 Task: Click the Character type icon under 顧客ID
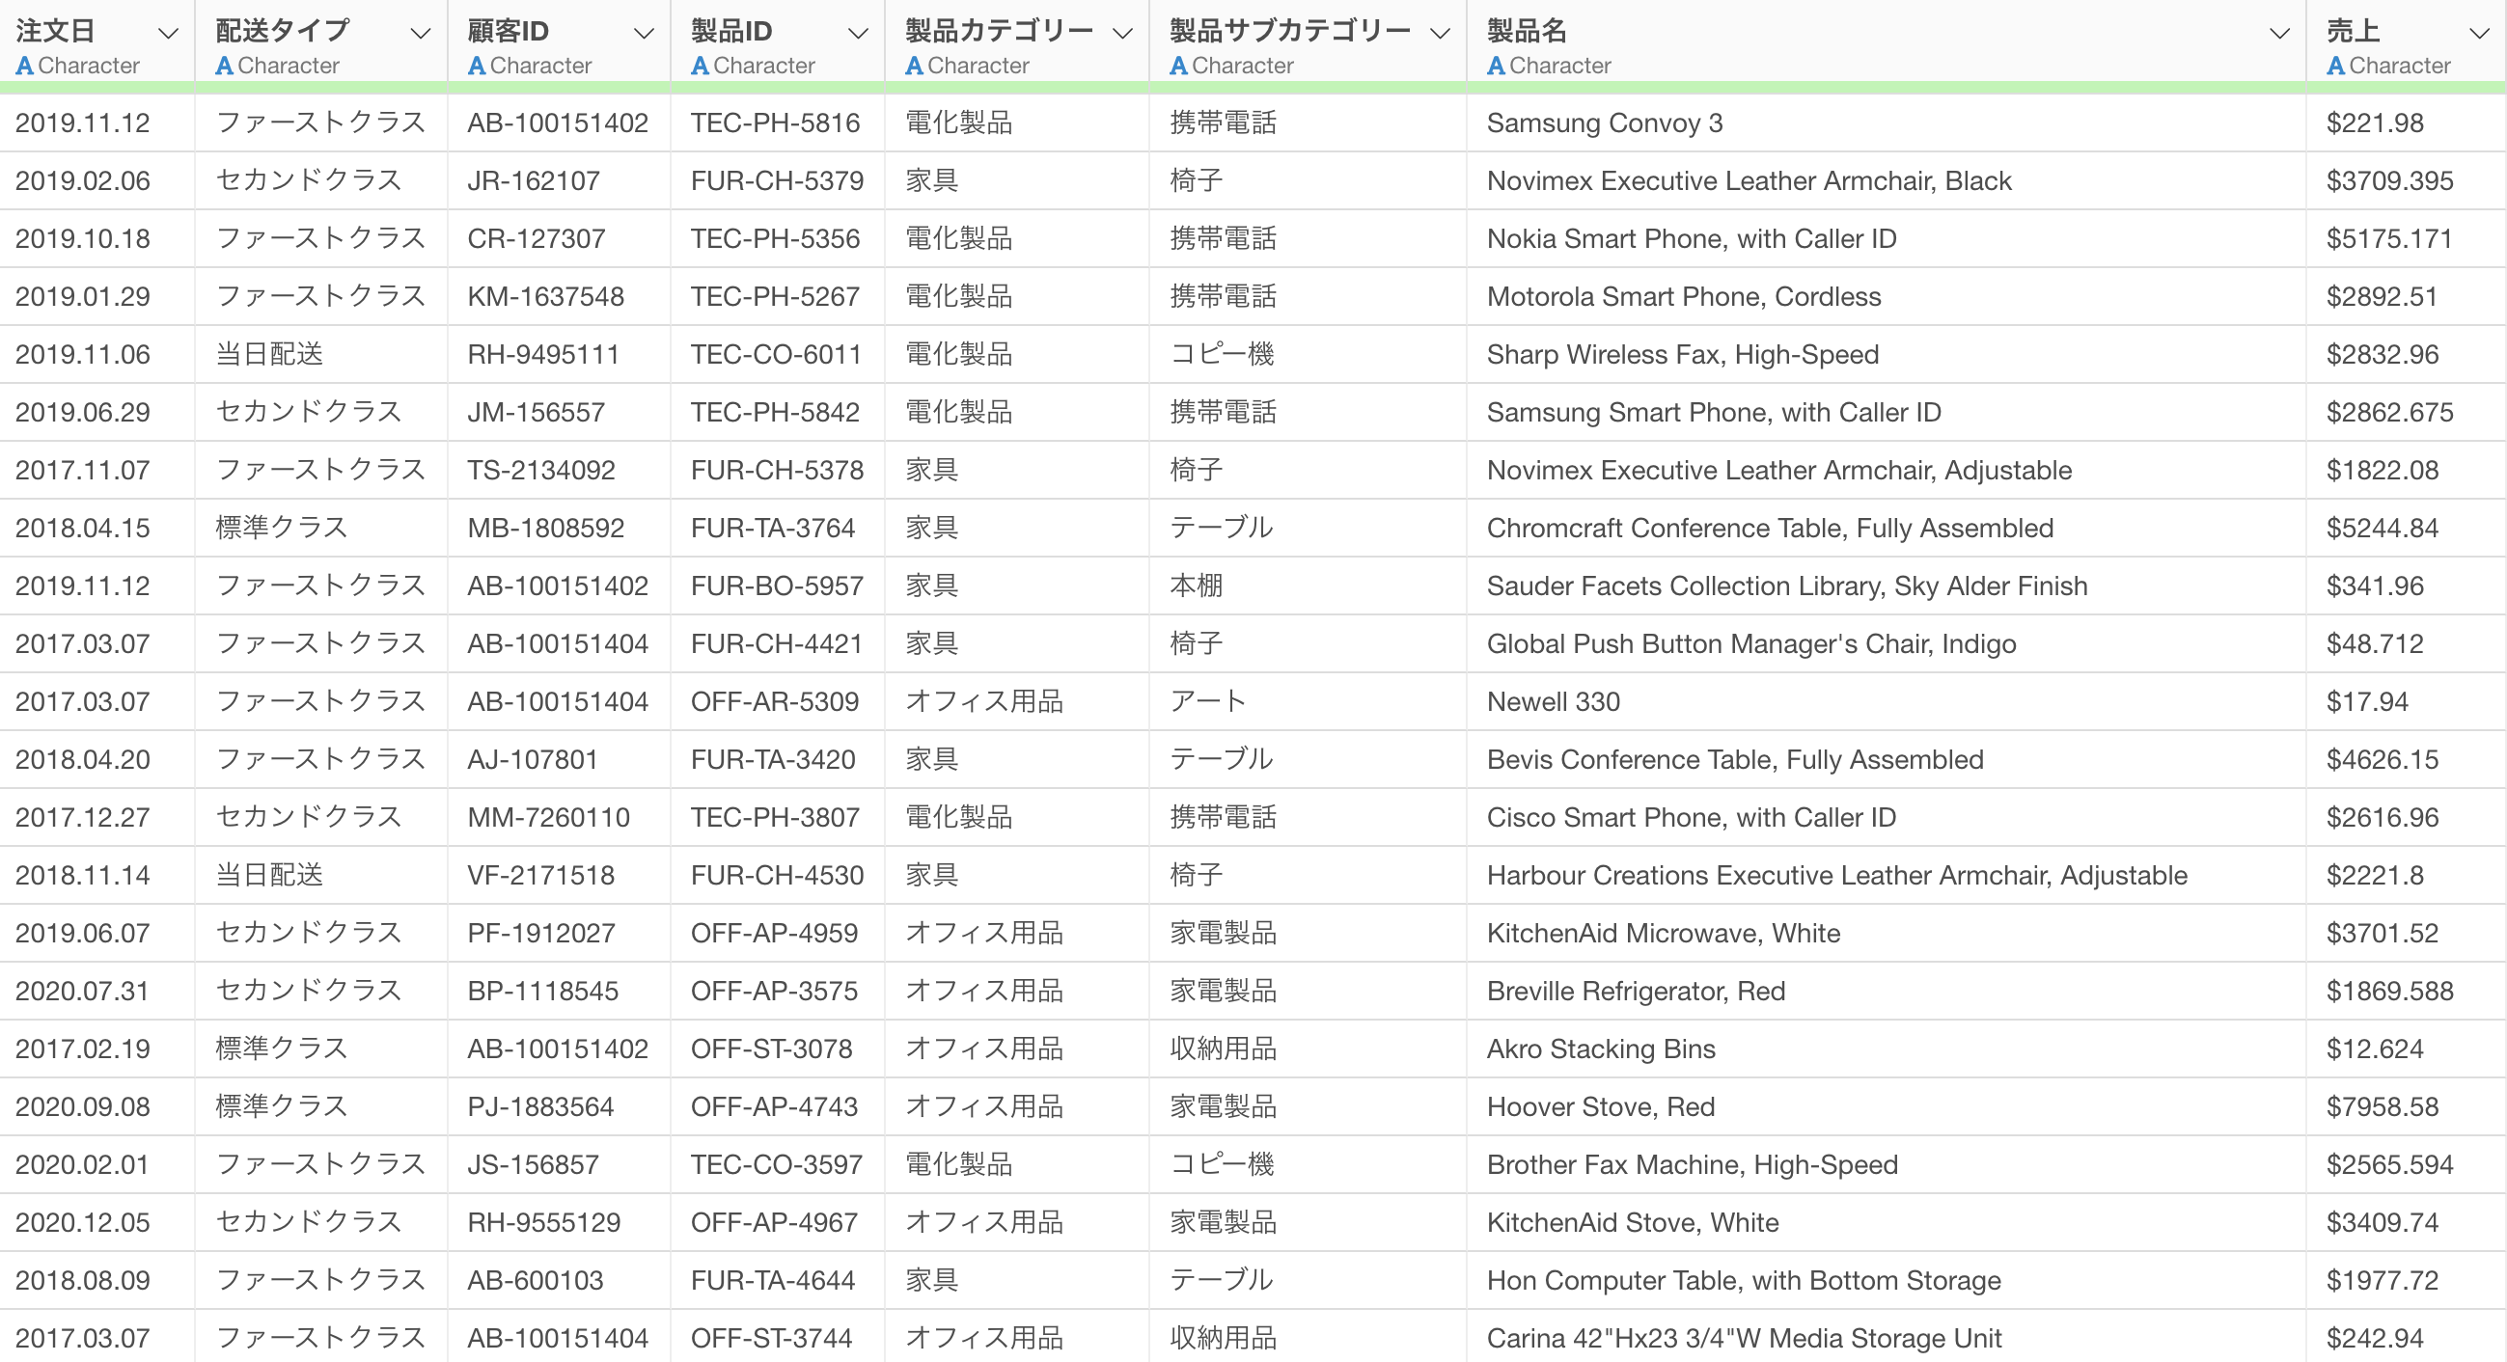(477, 67)
